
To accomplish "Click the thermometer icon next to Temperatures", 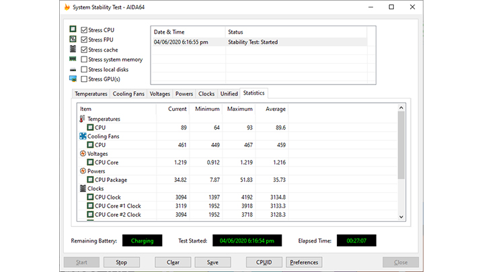I will [x=82, y=119].
